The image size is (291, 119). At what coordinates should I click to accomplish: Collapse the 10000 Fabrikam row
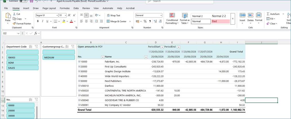[x=79, y=62]
